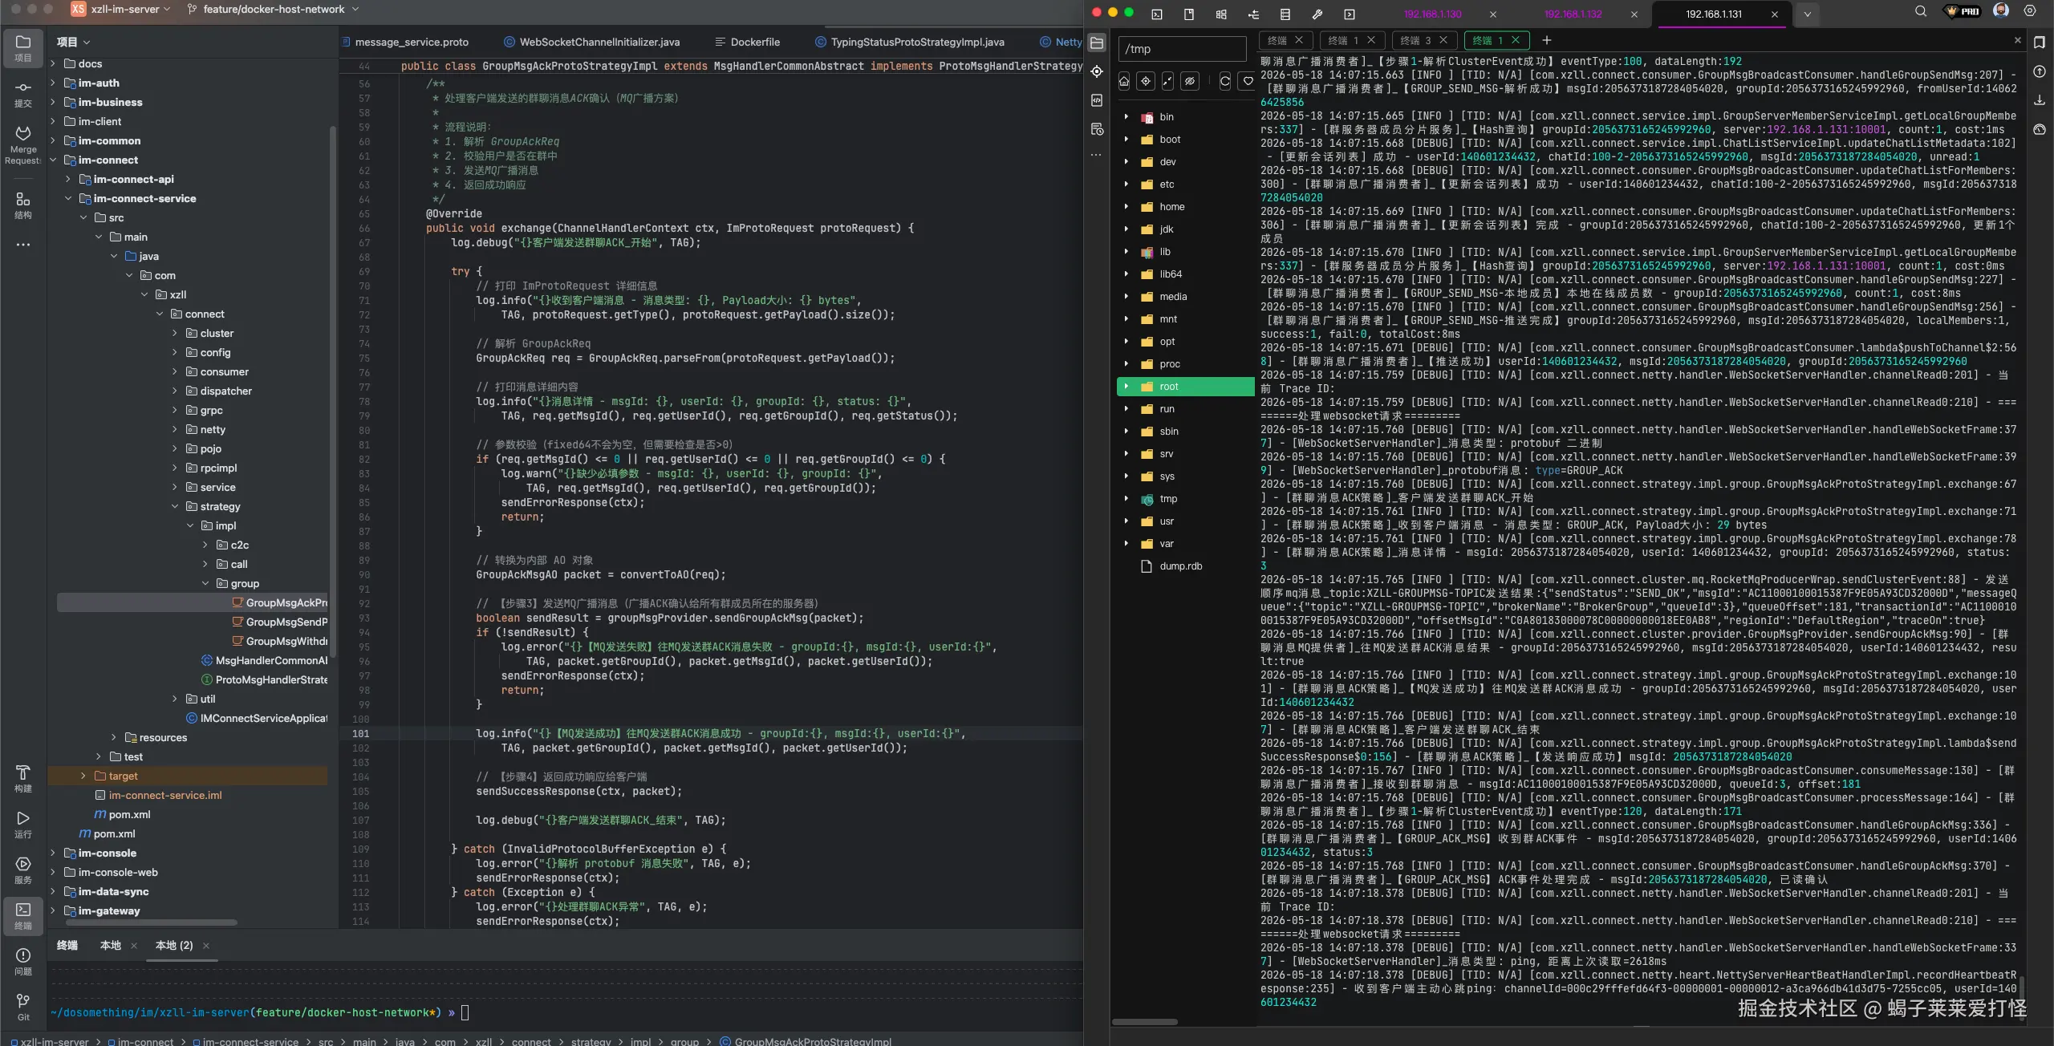The height and width of the screenshot is (1046, 2054).
Task: Expand the remote tmp folder
Action: (1126, 498)
